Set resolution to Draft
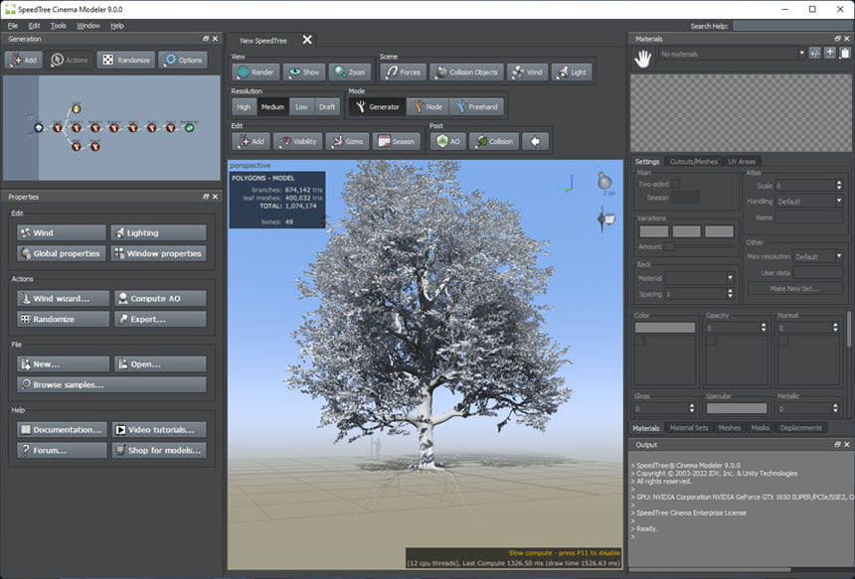The width and height of the screenshot is (855, 579). 327,106
